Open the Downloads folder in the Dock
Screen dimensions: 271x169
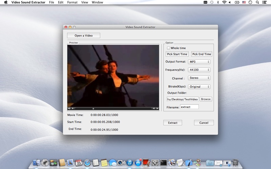click(x=210, y=163)
